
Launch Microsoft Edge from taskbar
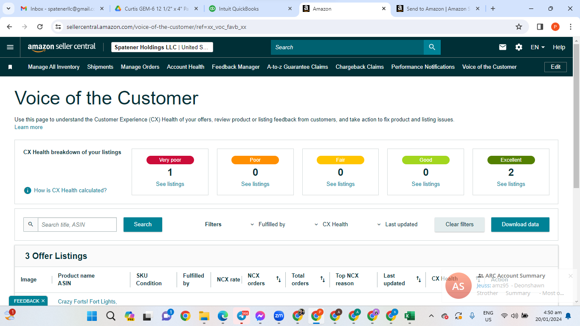[223, 316]
